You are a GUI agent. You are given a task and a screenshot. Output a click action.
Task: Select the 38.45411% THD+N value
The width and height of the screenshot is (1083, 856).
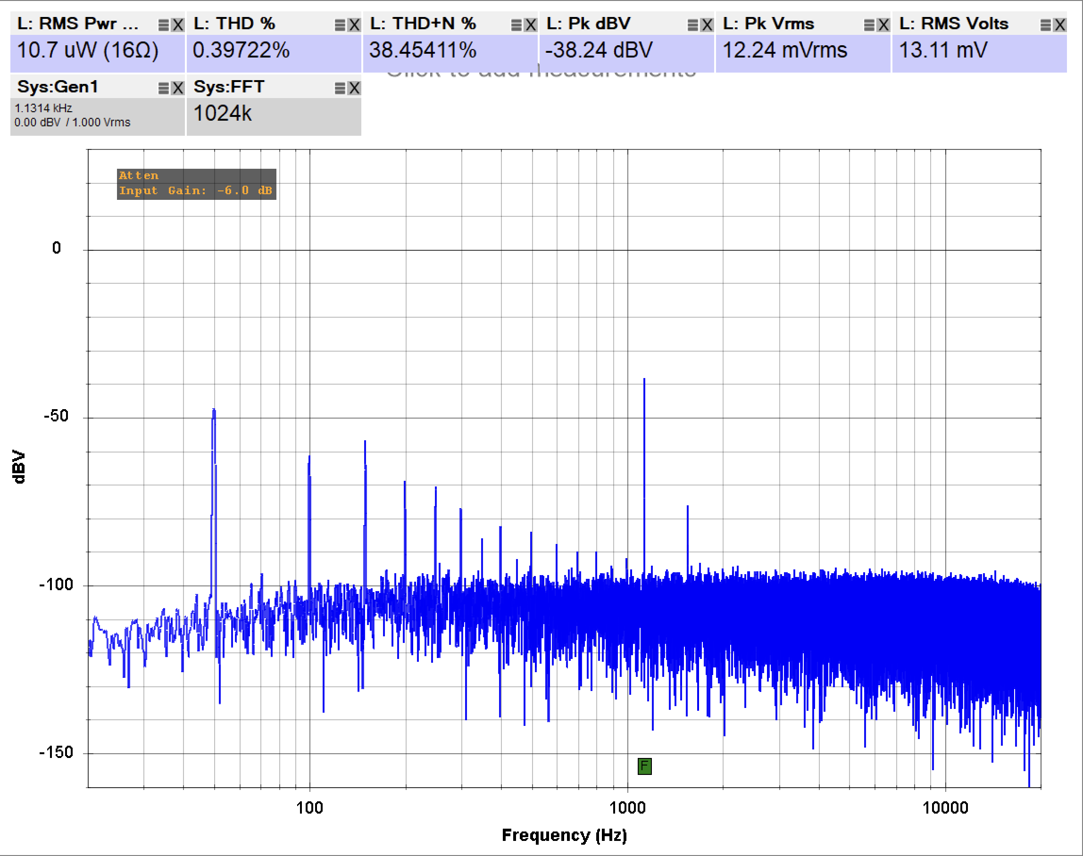423,50
